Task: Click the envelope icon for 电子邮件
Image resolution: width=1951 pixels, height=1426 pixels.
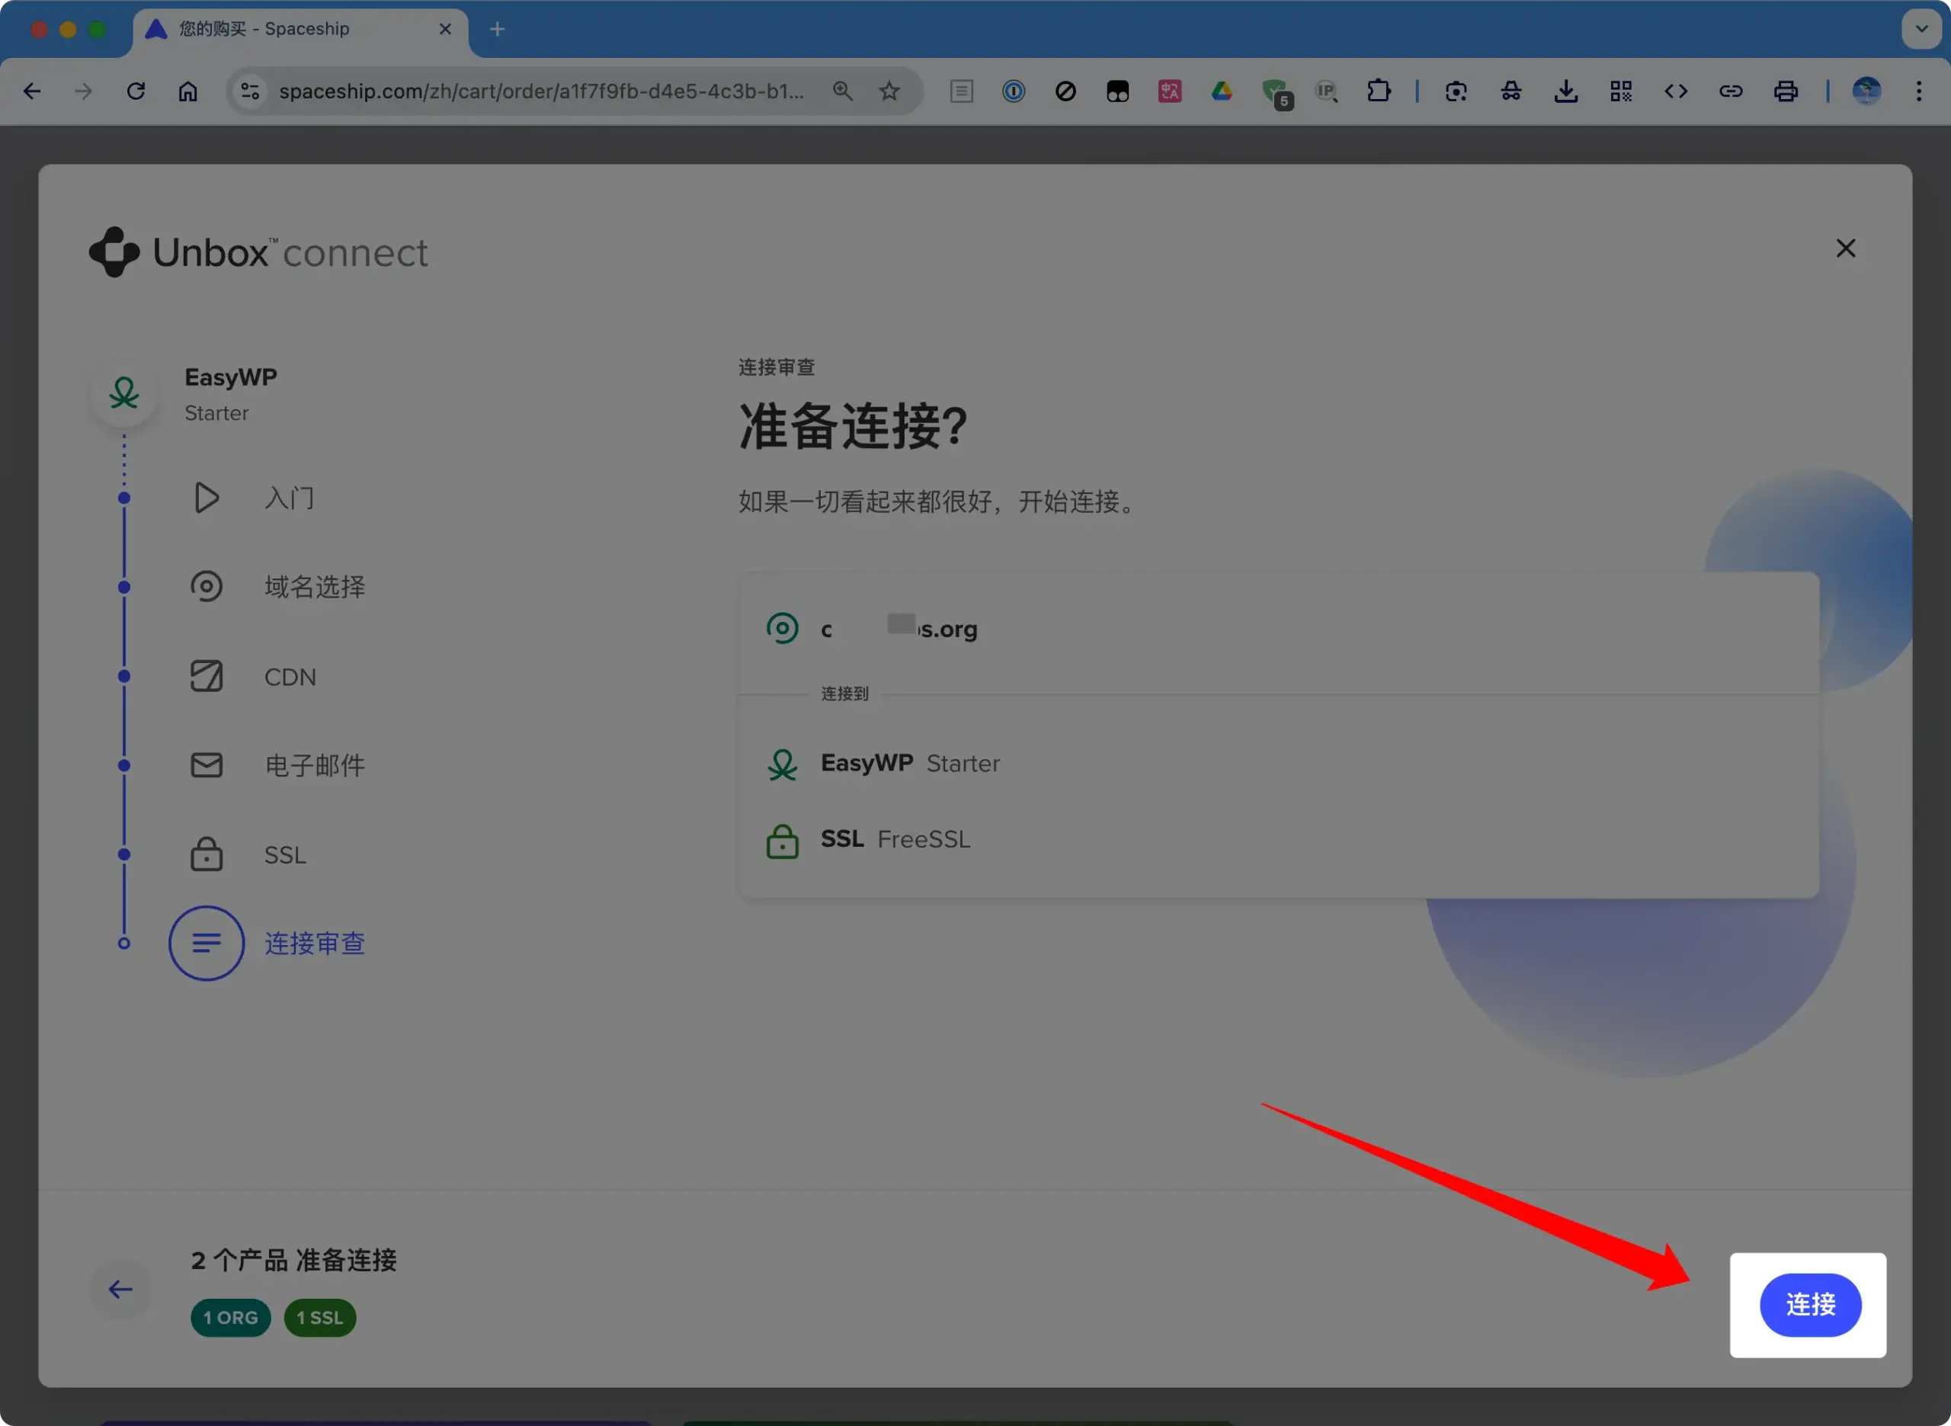Action: tap(207, 764)
